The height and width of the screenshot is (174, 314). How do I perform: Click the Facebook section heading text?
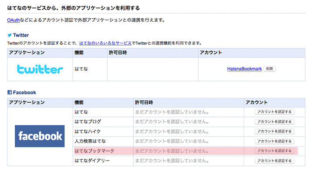(24, 92)
